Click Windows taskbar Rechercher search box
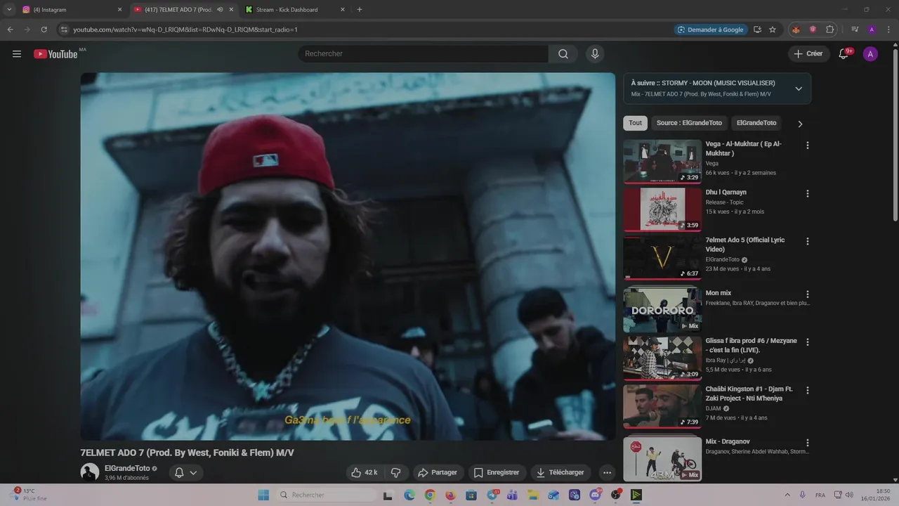 326,495
